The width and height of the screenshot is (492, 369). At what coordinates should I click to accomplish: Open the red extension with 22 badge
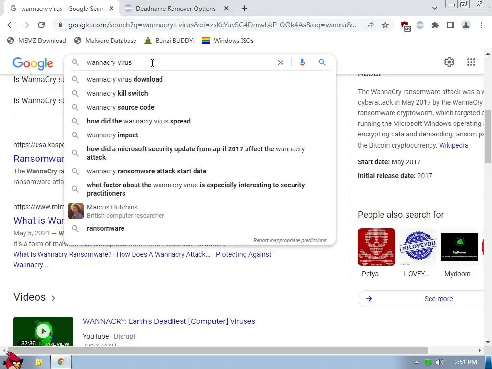[x=406, y=26]
